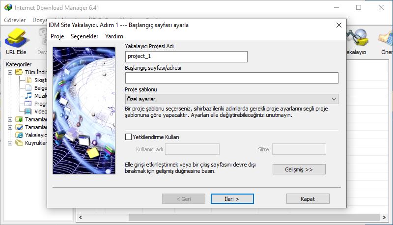Image resolution: width=393 pixels, height=225 pixels.
Task: Click the horizontal scrollbar left arrow
Action: tap(81, 217)
